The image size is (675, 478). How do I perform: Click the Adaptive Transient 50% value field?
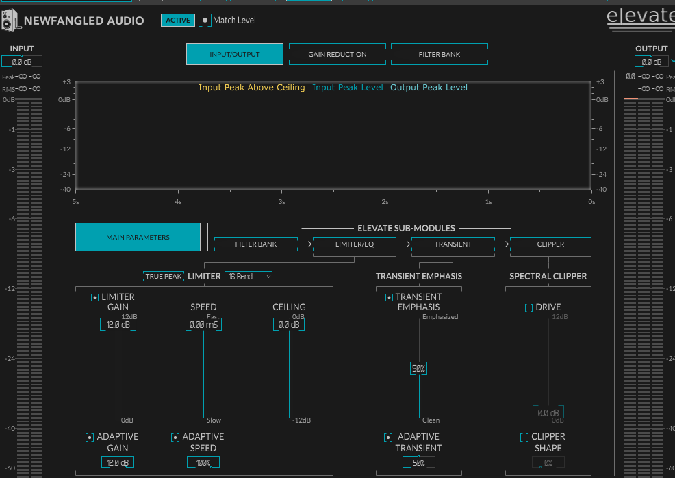point(418,462)
